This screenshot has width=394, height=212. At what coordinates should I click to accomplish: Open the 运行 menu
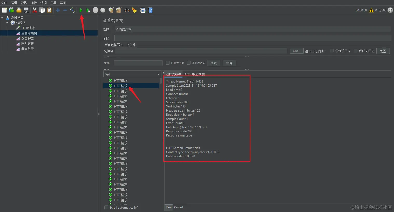(x=33, y=3)
